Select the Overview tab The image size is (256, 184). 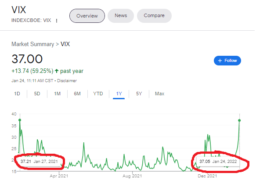point(87,16)
